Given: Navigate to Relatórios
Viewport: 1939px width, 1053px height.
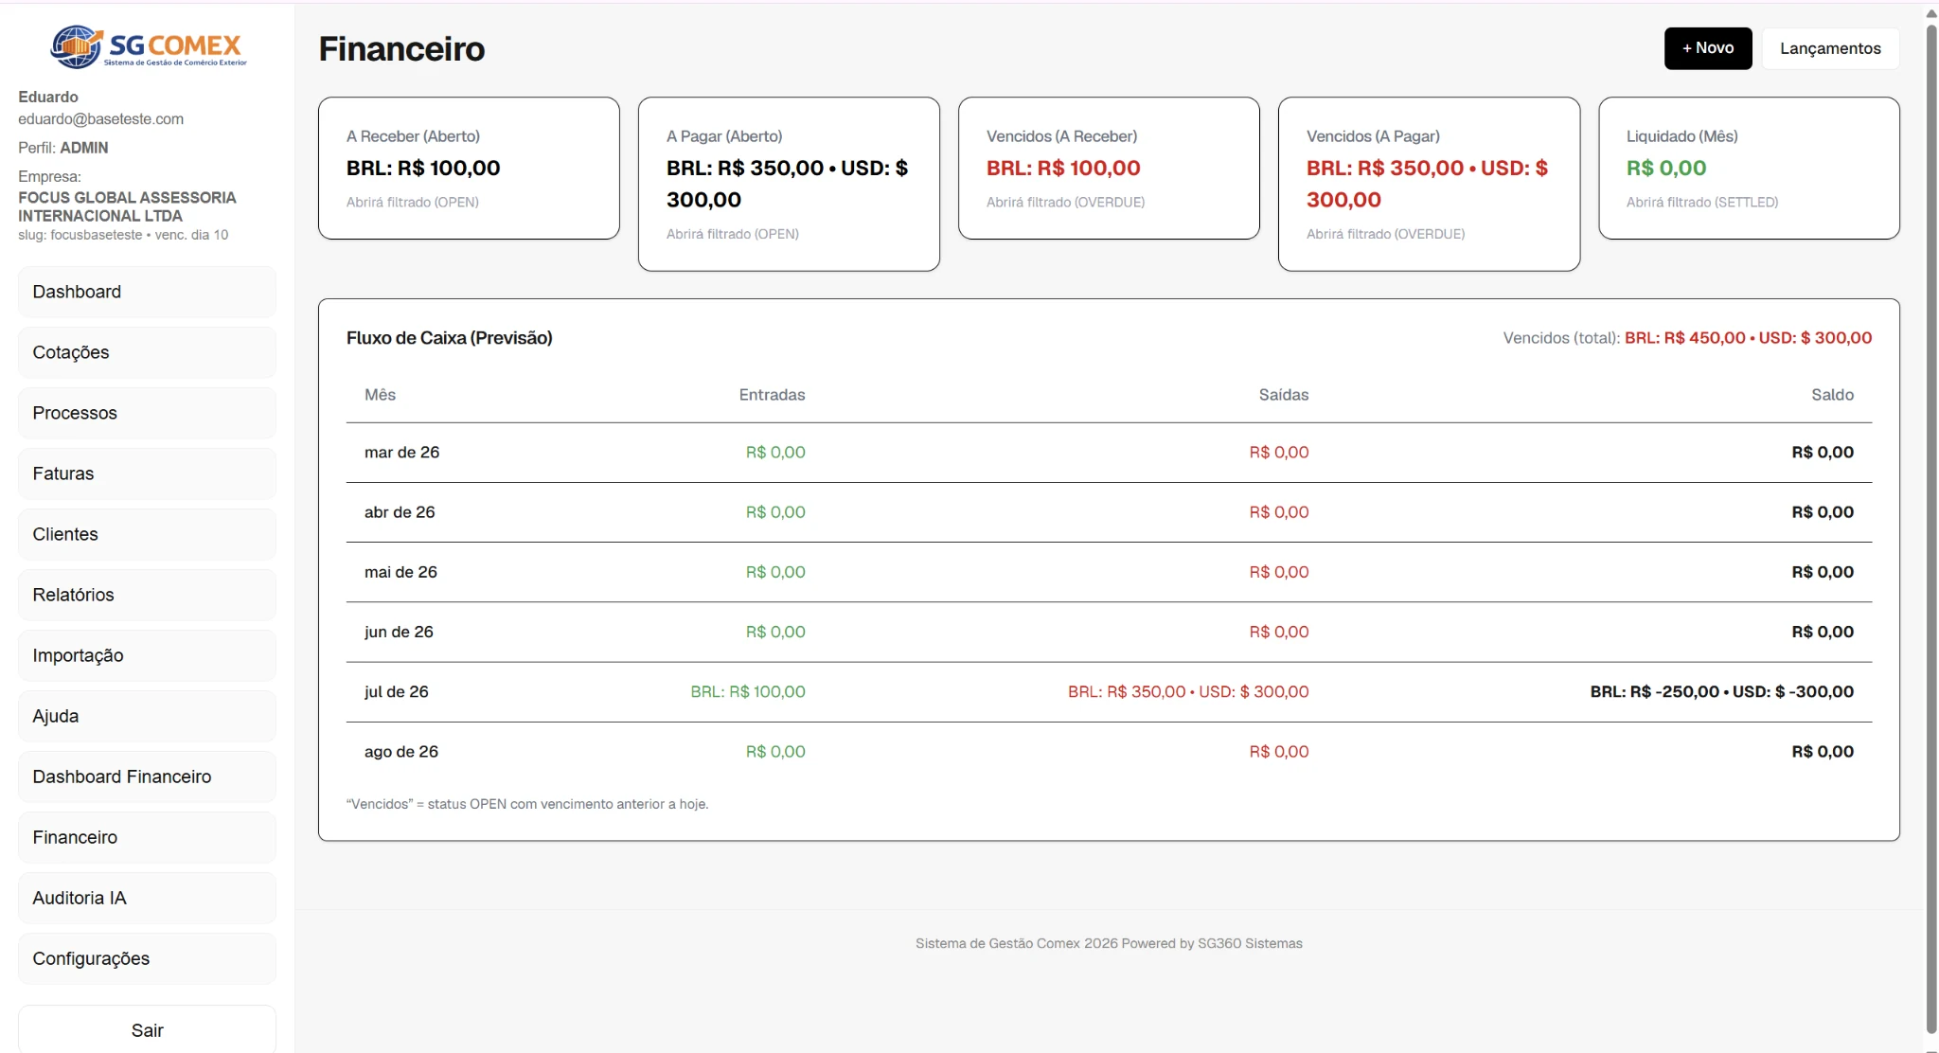Looking at the screenshot, I should point(147,595).
